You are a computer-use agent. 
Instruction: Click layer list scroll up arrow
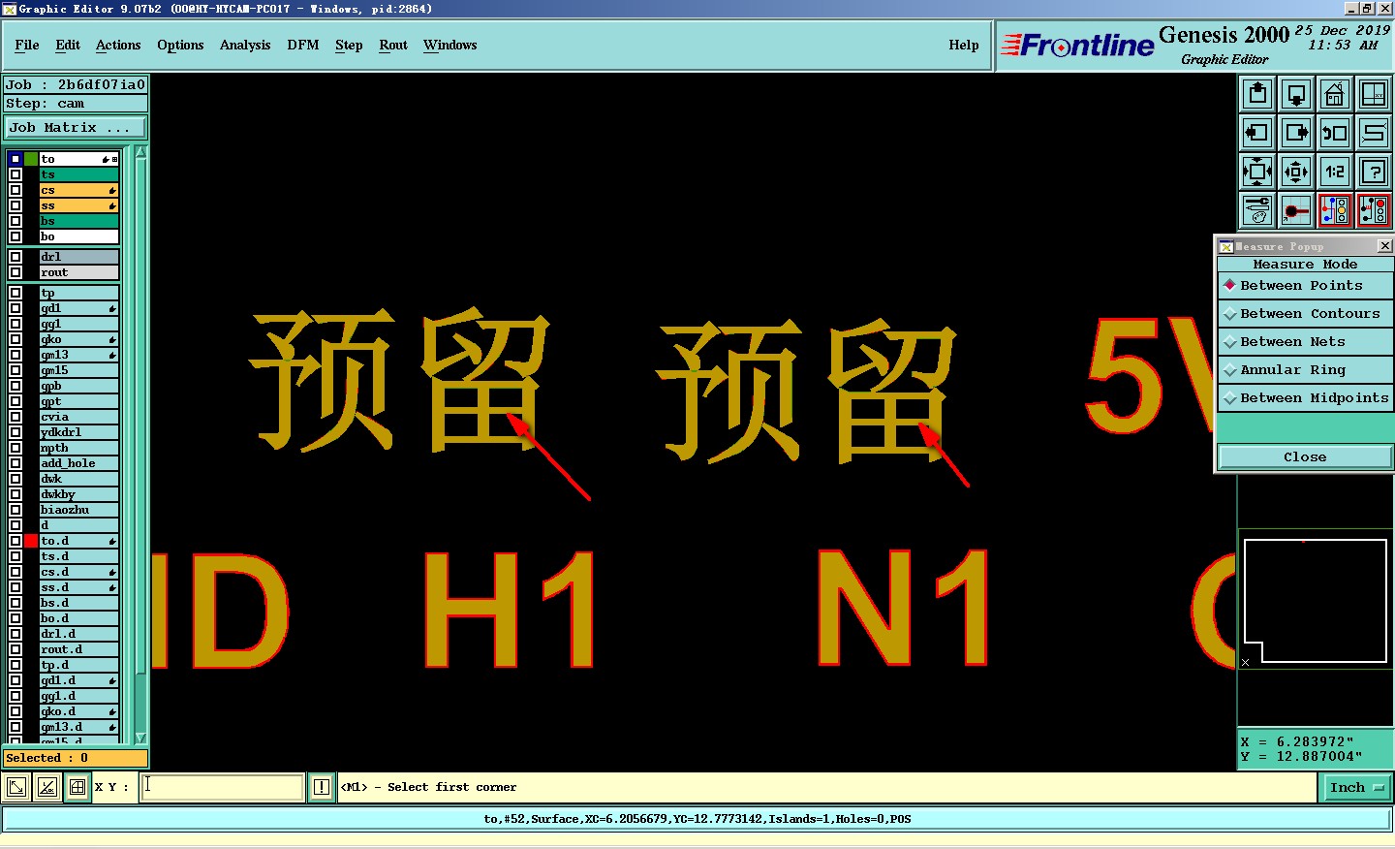(140, 152)
